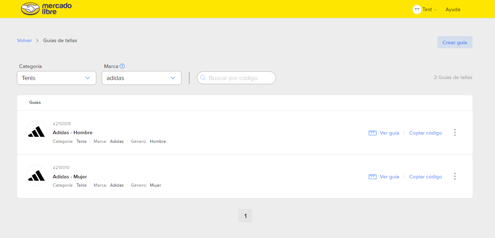Open the three-dot menu for Adidas - Mujer
Viewport: 495px width, 238px height.
[x=455, y=176]
